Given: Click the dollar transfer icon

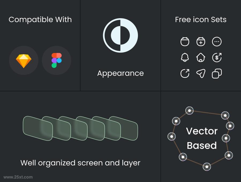Looking at the screenshot, I should (217, 58).
